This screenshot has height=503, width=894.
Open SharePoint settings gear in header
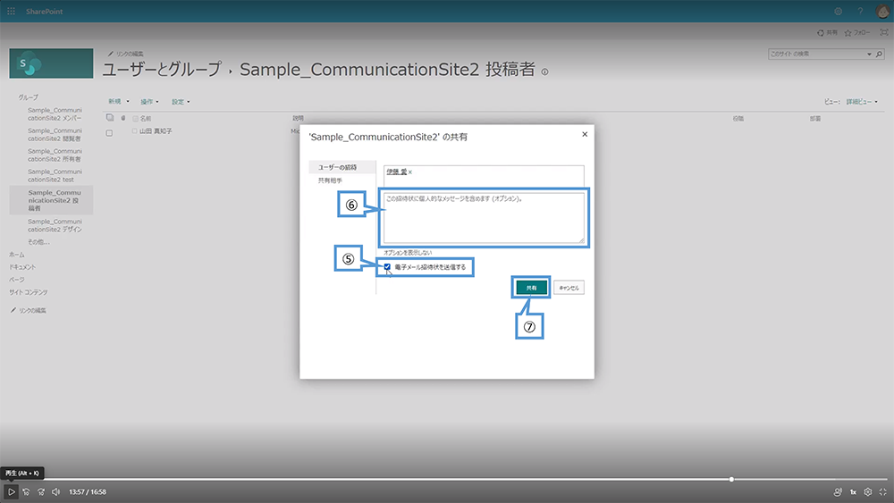click(x=839, y=12)
